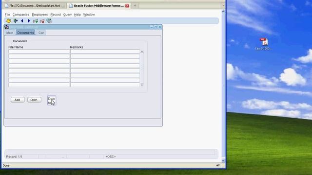Close the inner form window
The height and width of the screenshot is (175, 312).
pyautogui.click(x=160, y=27)
